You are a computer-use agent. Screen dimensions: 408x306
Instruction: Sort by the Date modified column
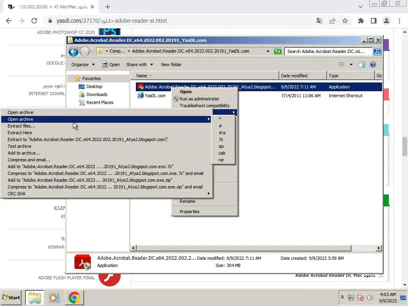click(x=302, y=76)
